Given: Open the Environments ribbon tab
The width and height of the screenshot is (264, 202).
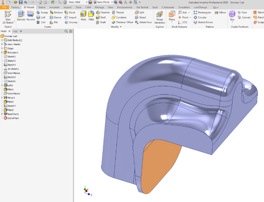Looking at the screenshot, I should click(x=125, y=7).
